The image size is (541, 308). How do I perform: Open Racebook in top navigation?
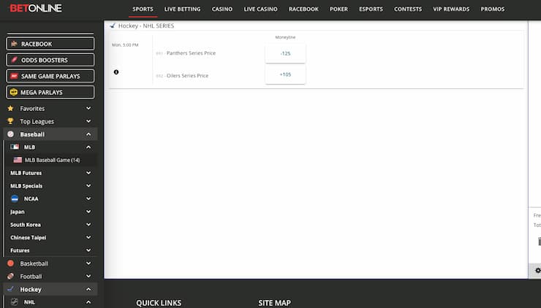[x=303, y=9]
